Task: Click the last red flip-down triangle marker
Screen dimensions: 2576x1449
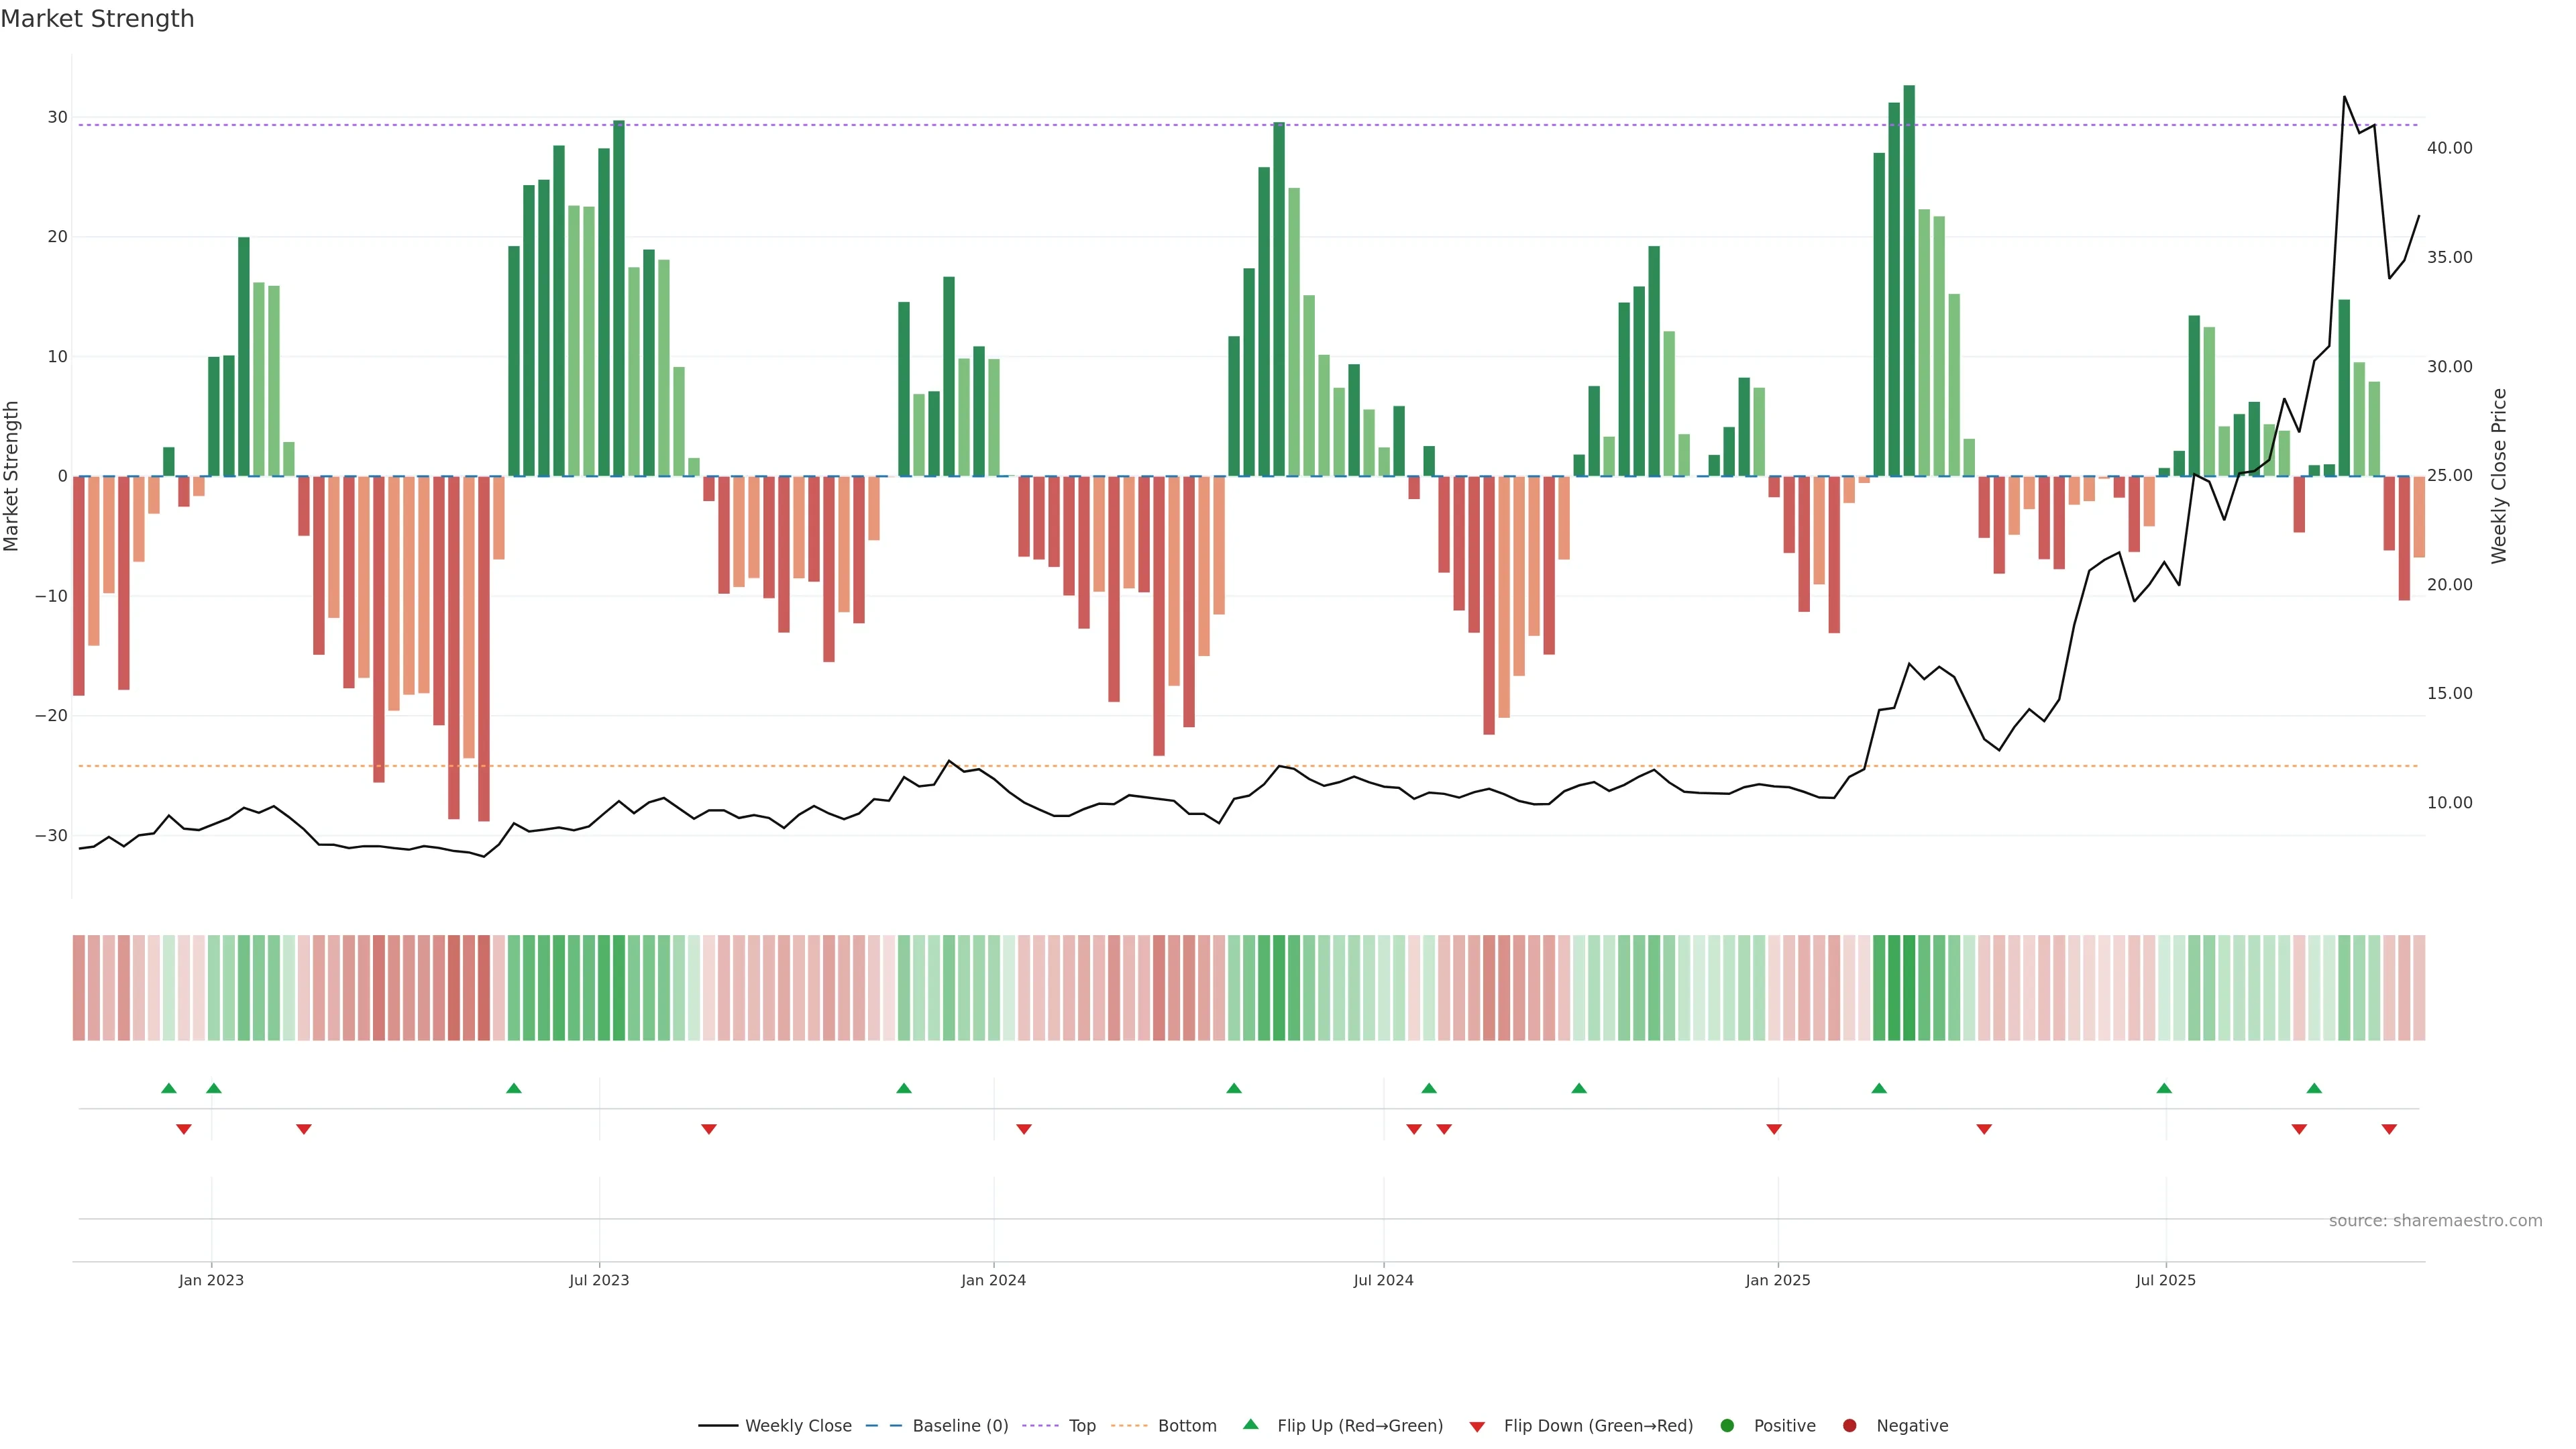Action: (x=2389, y=1129)
